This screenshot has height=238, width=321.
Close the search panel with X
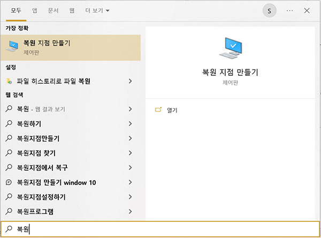[x=307, y=11]
